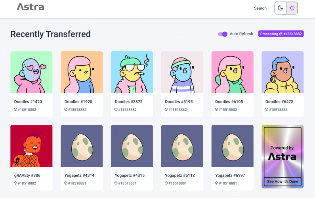
Task: Select the light mode sun icon
Action: coord(292,8)
